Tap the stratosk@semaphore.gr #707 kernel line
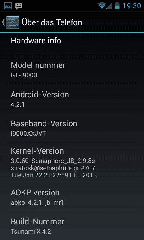Viewport: 144px width, 240px height. click(53, 168)
